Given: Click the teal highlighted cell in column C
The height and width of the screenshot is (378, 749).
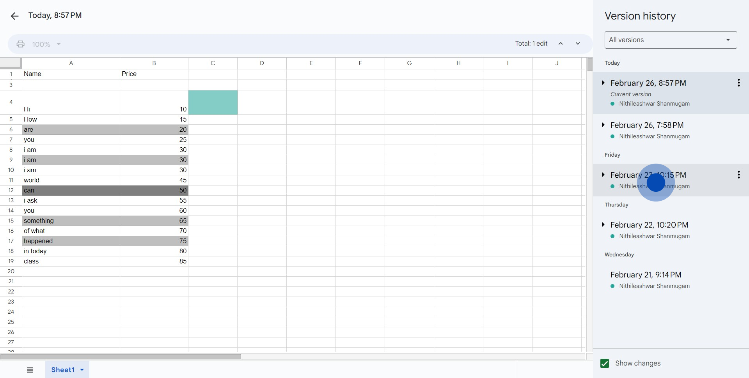Looking at the screenshot, I should click(213, 102).
